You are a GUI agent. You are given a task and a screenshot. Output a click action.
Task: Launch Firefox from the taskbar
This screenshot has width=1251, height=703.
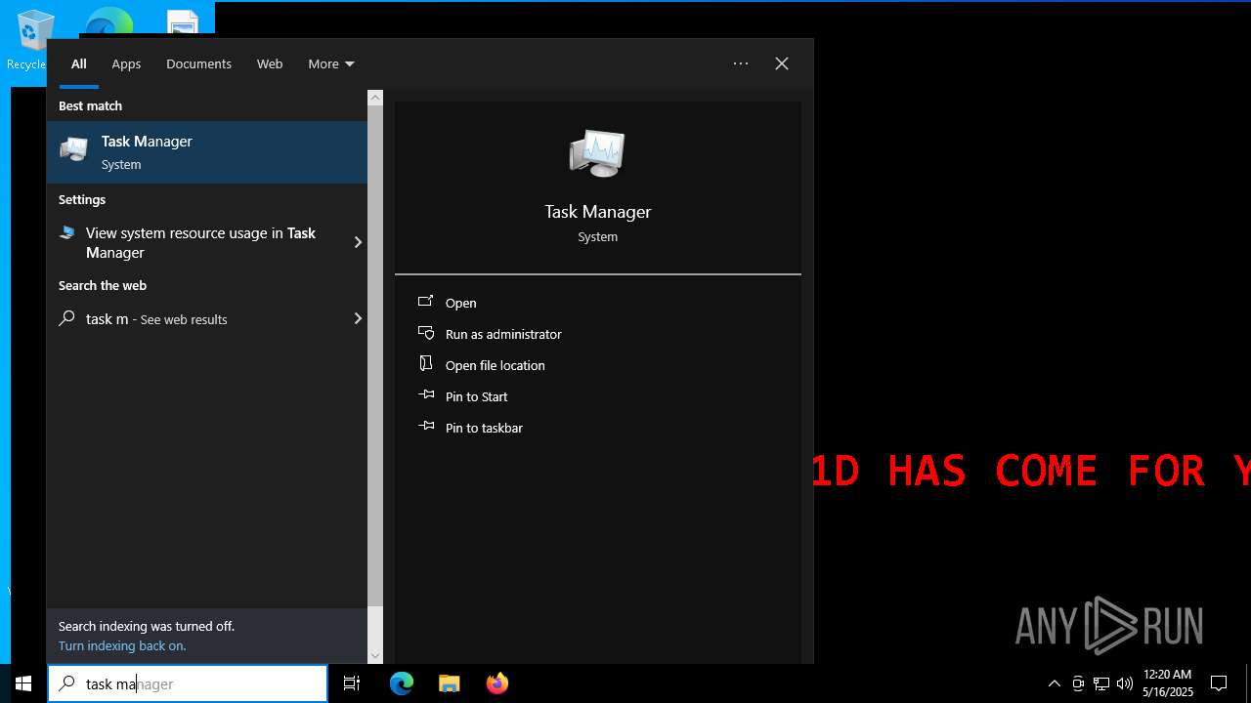coord(497,683)
